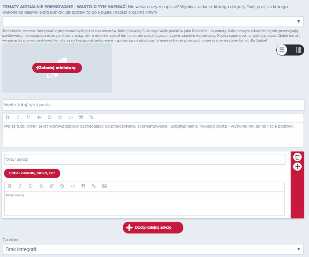Toggle strikethrough in intro text toolbar
This screenshot has width=309, height=257.
(39, 117)
